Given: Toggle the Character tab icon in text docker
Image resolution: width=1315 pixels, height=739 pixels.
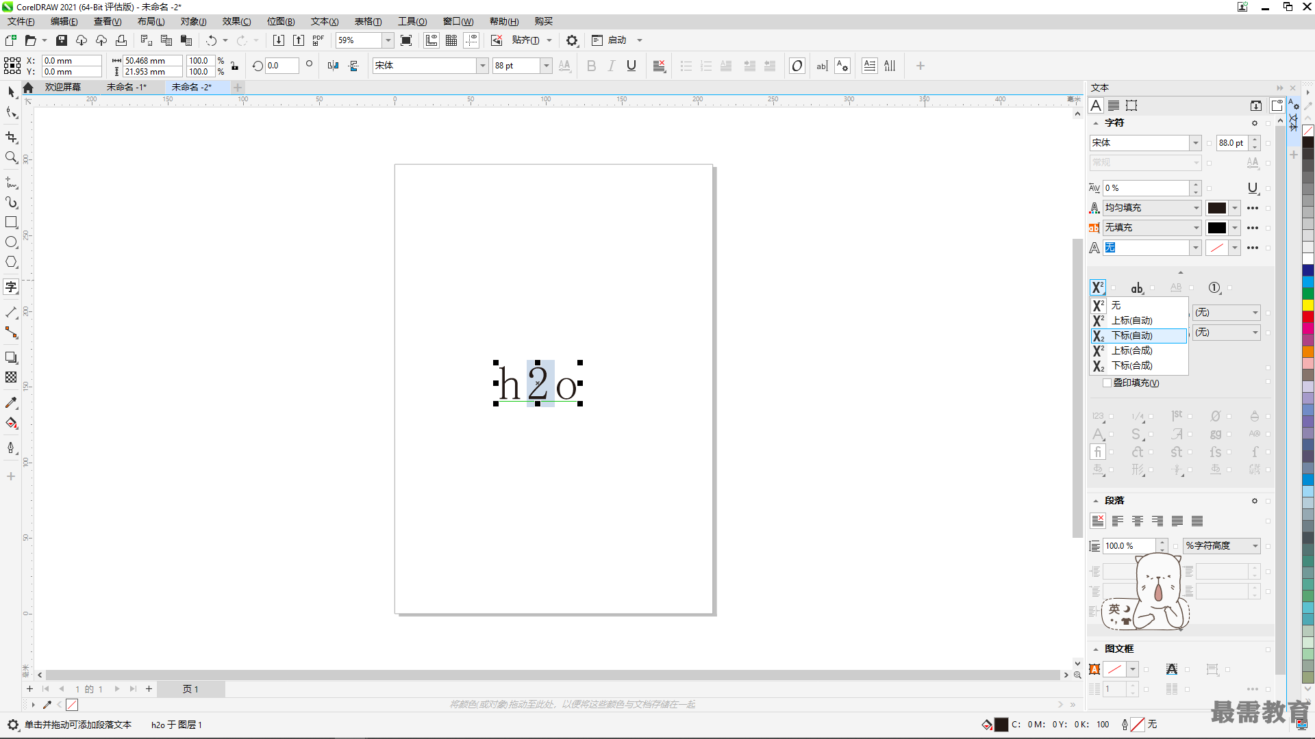Looking at the screenshot, I should [1096, 105].
